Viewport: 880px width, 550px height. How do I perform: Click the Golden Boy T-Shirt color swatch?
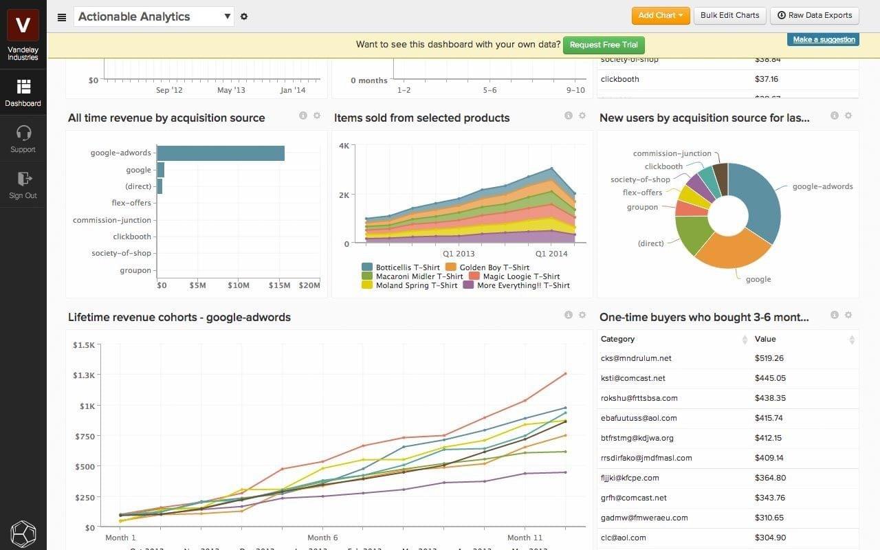(x=450, y=267)
